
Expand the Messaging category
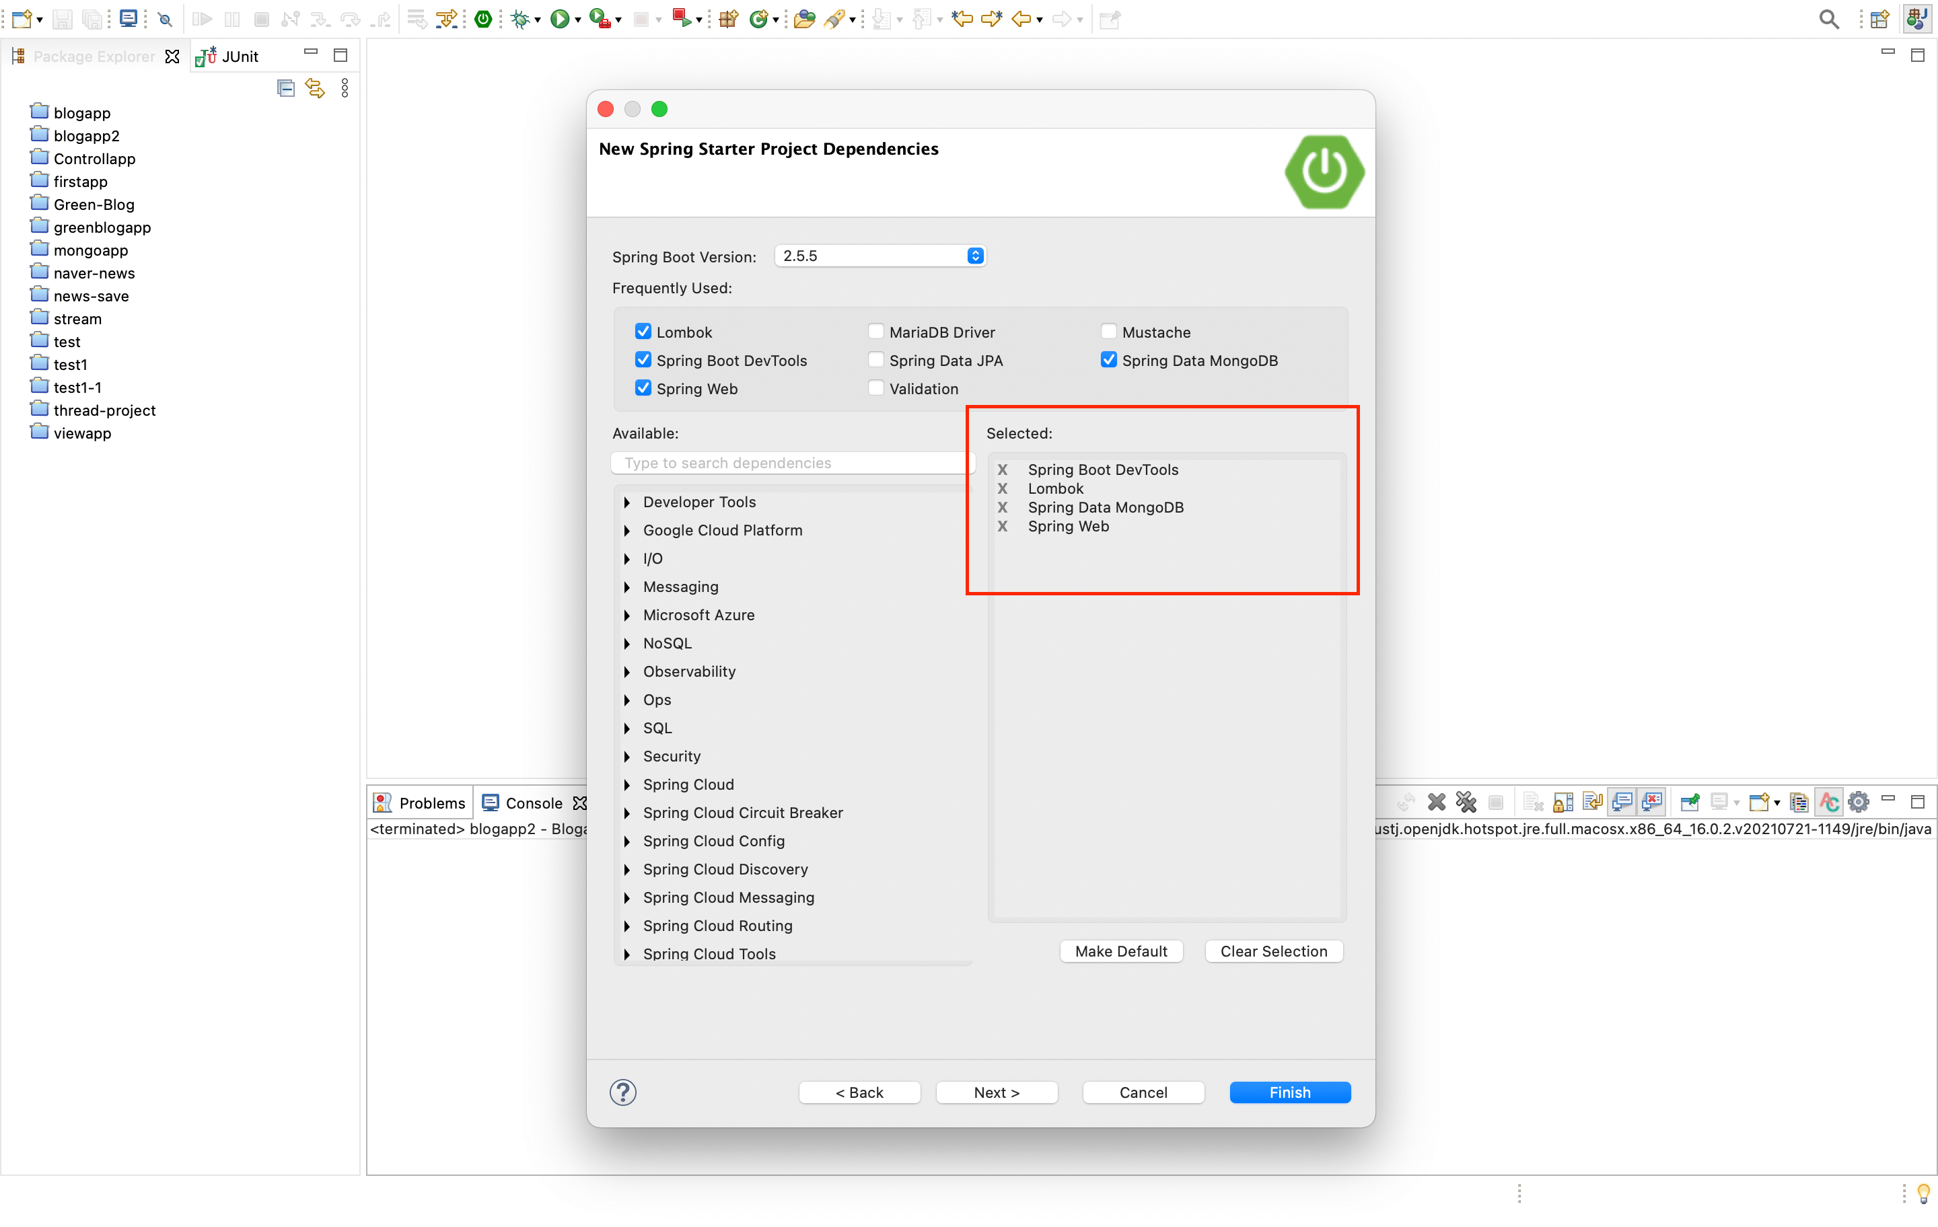click(x=627, y=587)
